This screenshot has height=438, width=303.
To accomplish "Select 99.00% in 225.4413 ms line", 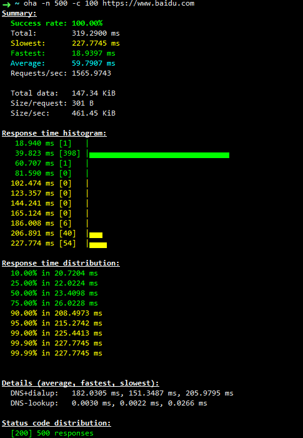I will (56, 333).
